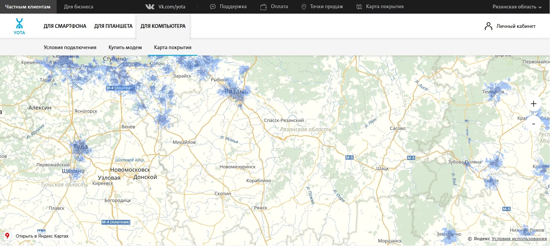Open Условия подключения submenu item
This screenshot has height=246, width=550.
tap(70, 47)
